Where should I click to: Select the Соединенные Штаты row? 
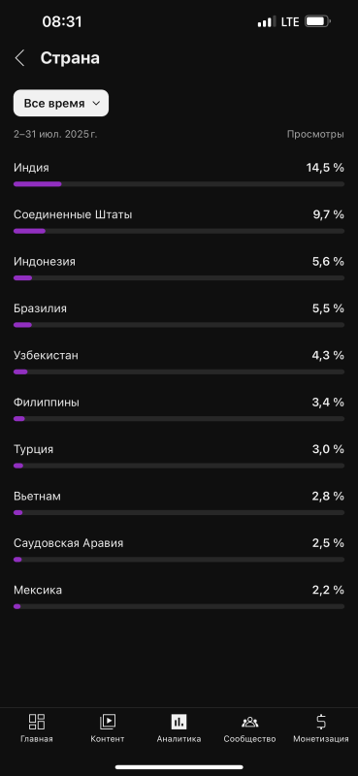[179, 221]
